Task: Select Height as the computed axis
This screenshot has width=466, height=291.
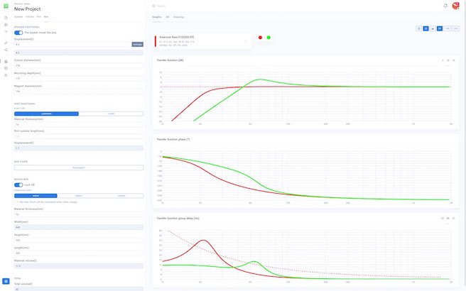Action: click(x=79, y=196)
